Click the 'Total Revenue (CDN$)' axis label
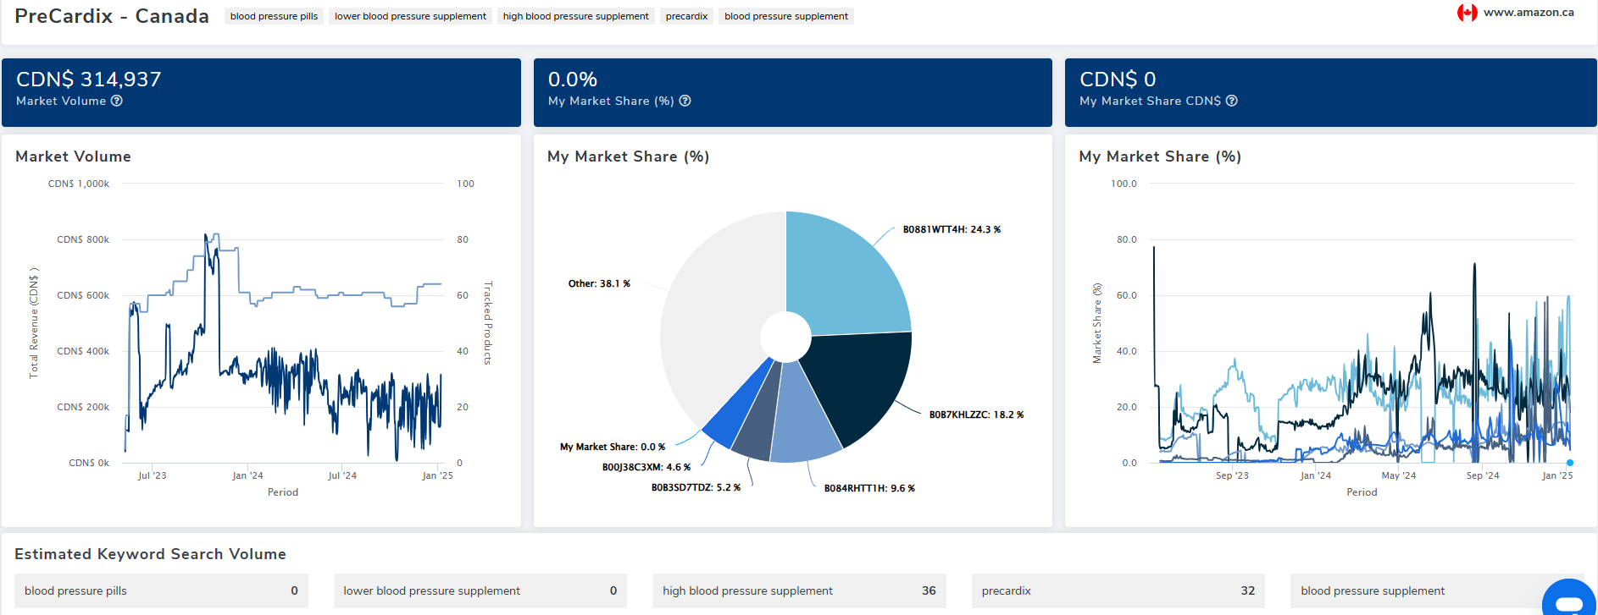 coord(34,322)
